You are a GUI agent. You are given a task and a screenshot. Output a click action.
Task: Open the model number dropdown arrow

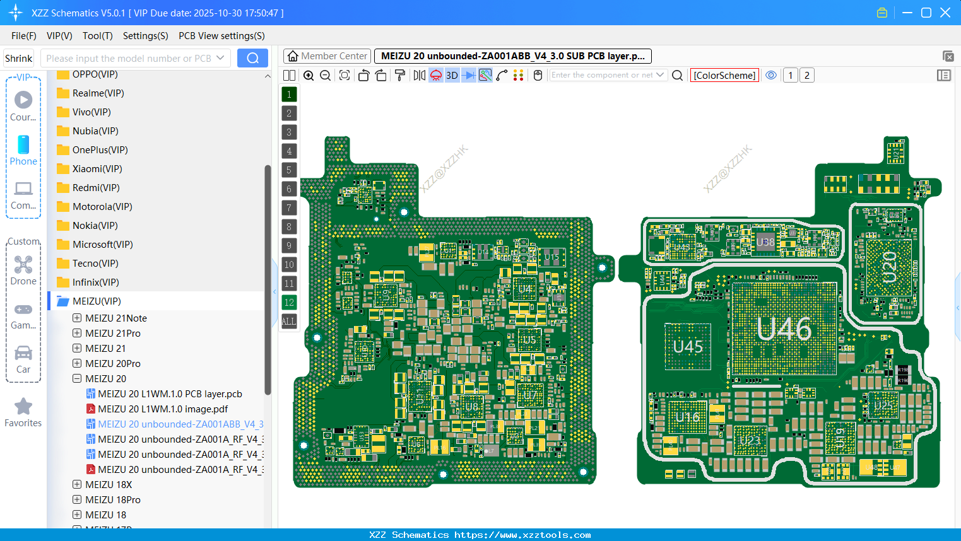coord(220,58)
